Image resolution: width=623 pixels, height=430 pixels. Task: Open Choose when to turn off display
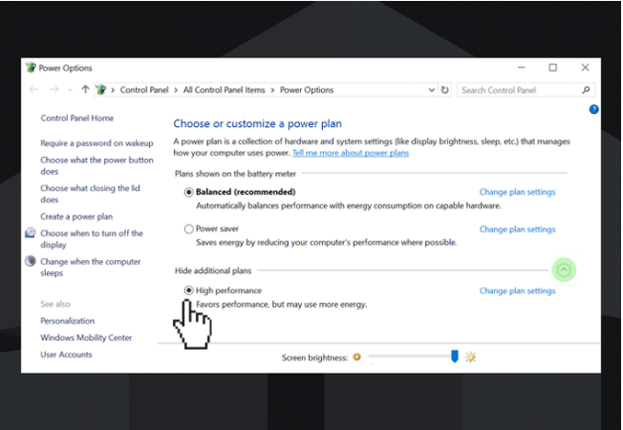click(x=92, y=239)
